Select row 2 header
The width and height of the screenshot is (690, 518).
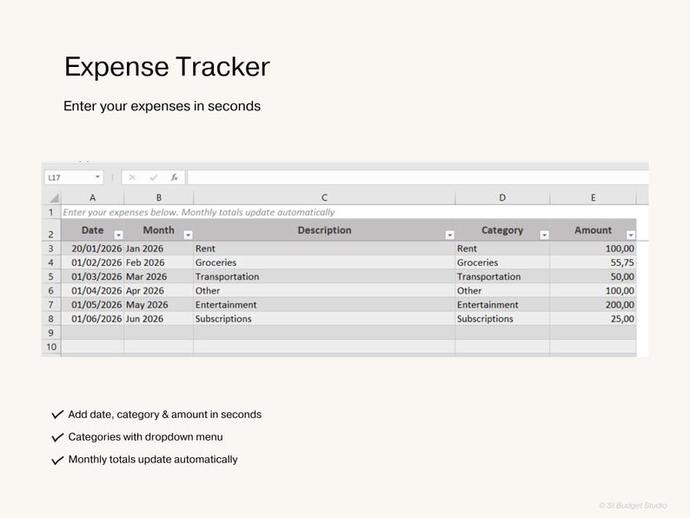tap(51, 230)
